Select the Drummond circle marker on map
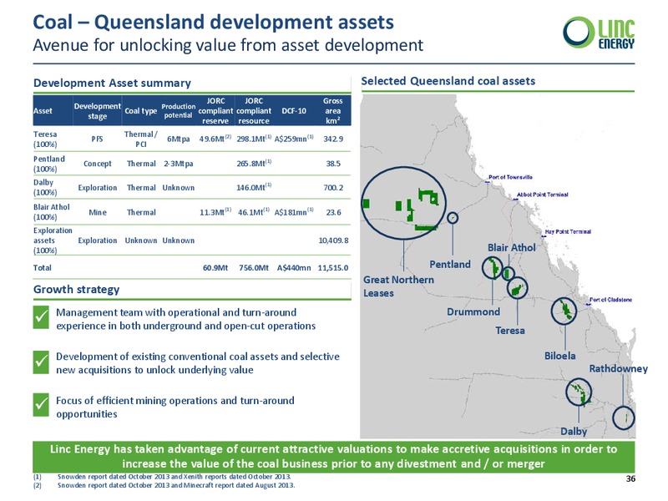The image size is (668, 501). pos(492,268)
